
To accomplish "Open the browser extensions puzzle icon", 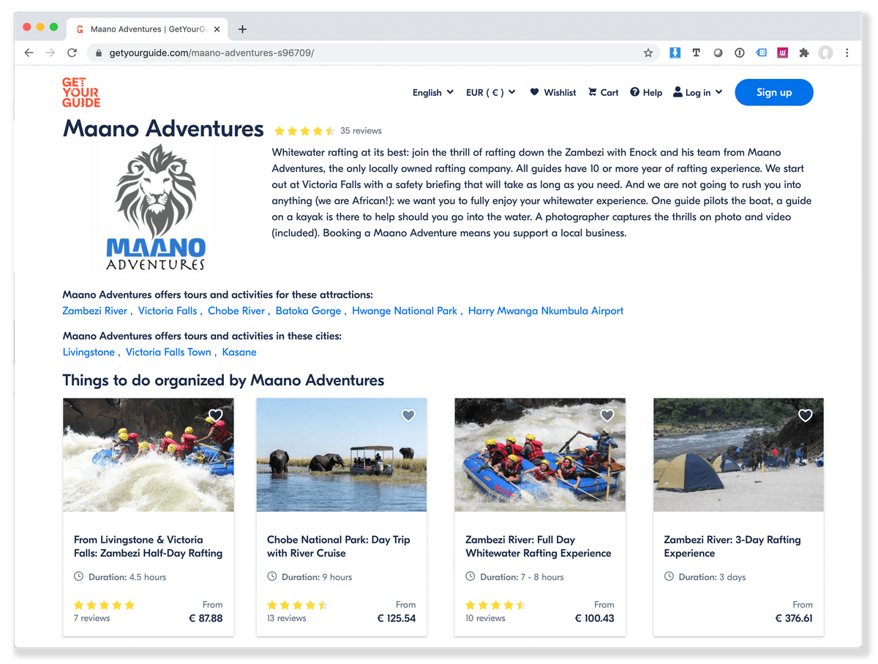I will point(804,53).
